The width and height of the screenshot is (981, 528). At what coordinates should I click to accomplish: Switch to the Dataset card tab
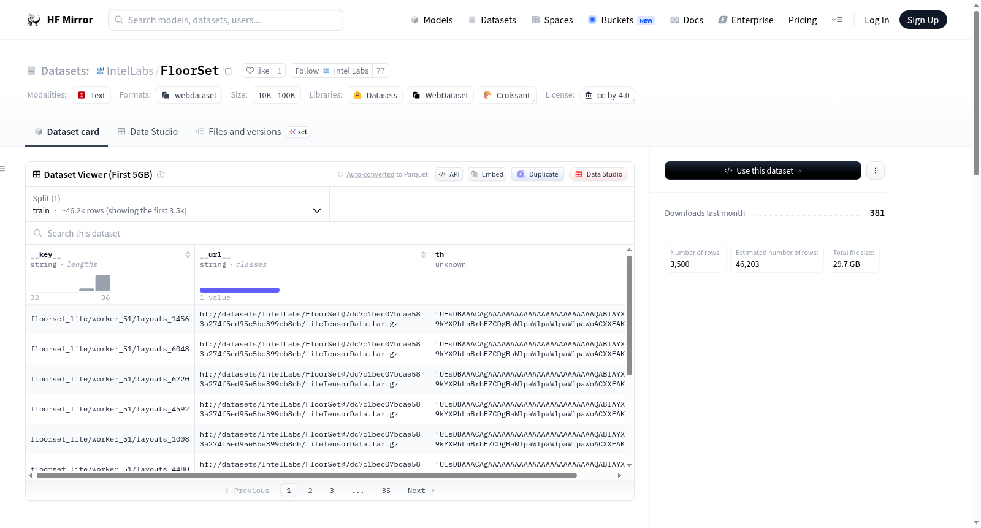[67, 132]
